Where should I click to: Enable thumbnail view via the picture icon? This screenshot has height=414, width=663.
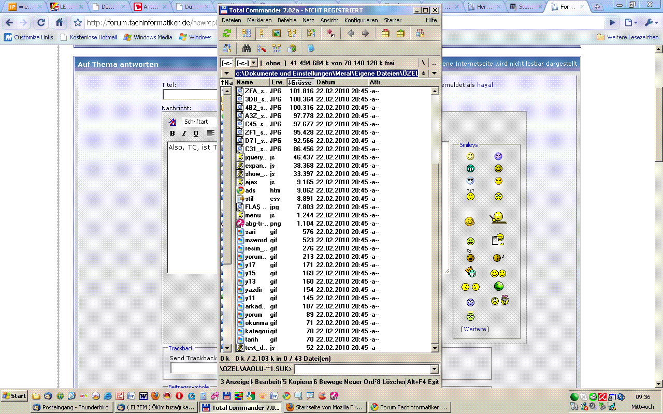point(277,33)
